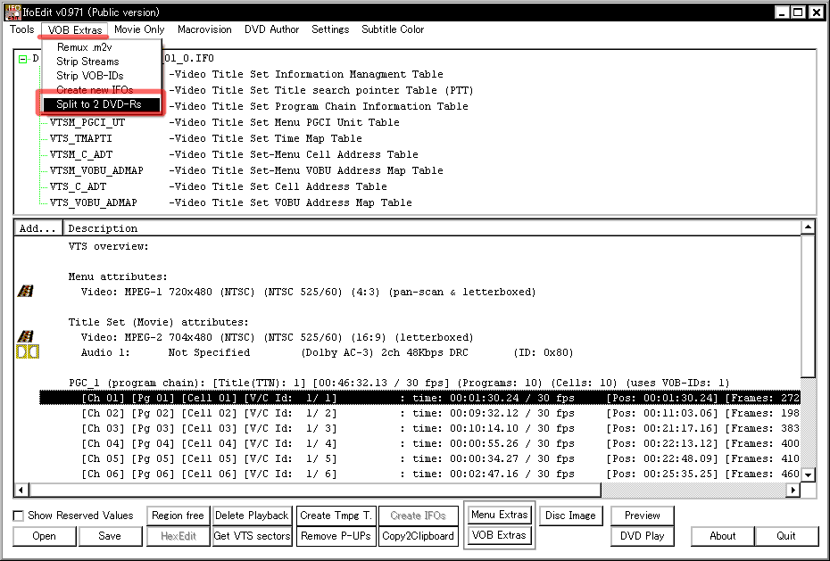Click the film icon beside Menu attributes video

pyautogui.click(x=25, y=291)
